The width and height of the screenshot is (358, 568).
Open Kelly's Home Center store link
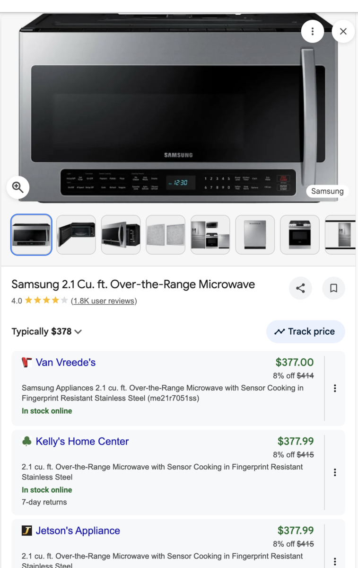[x=82, y=441]
